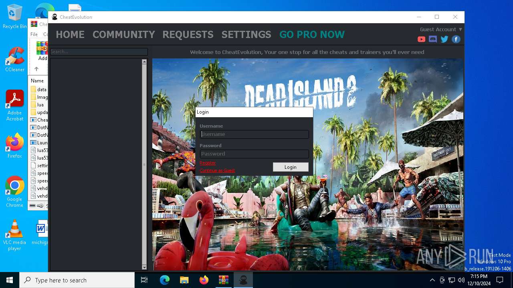Open the CCleaner desktop icon

point(15,60)
